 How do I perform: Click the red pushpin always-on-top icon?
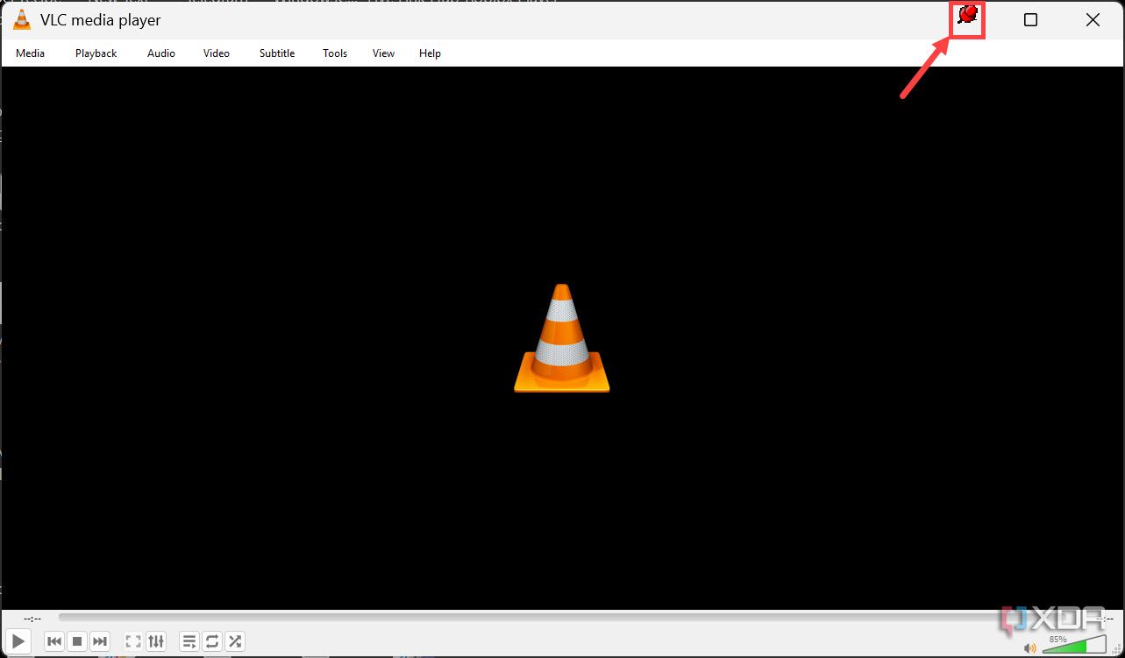(967, 17)
